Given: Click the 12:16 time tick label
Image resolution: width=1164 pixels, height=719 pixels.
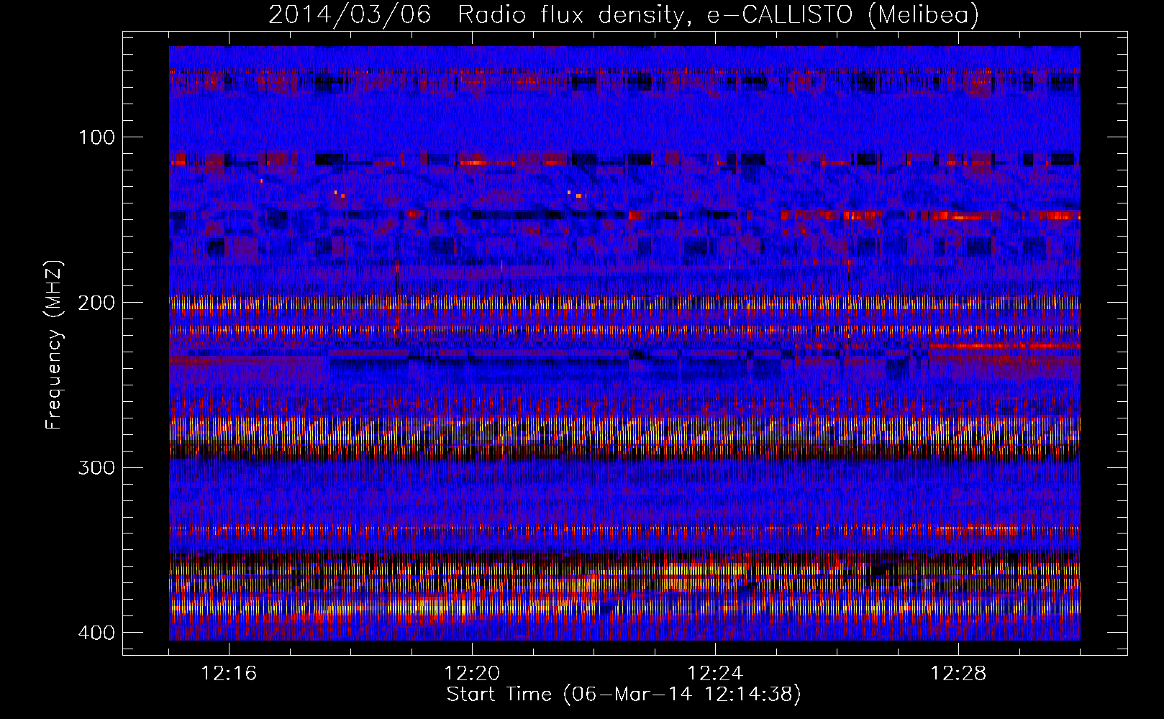Looking at the screenshot, I should pyautogui.click(x=229, y=674).
